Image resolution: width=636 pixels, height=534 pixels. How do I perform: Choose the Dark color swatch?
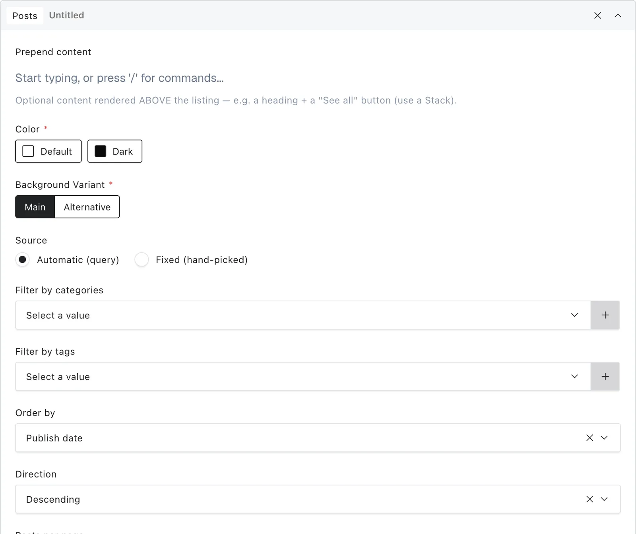pyautogui.click(x=115, y=151)
